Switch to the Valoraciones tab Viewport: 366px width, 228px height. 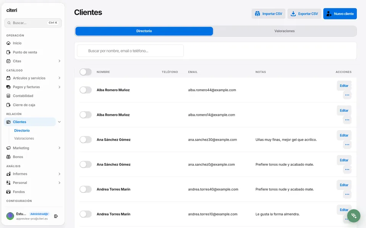coord(284,31)
